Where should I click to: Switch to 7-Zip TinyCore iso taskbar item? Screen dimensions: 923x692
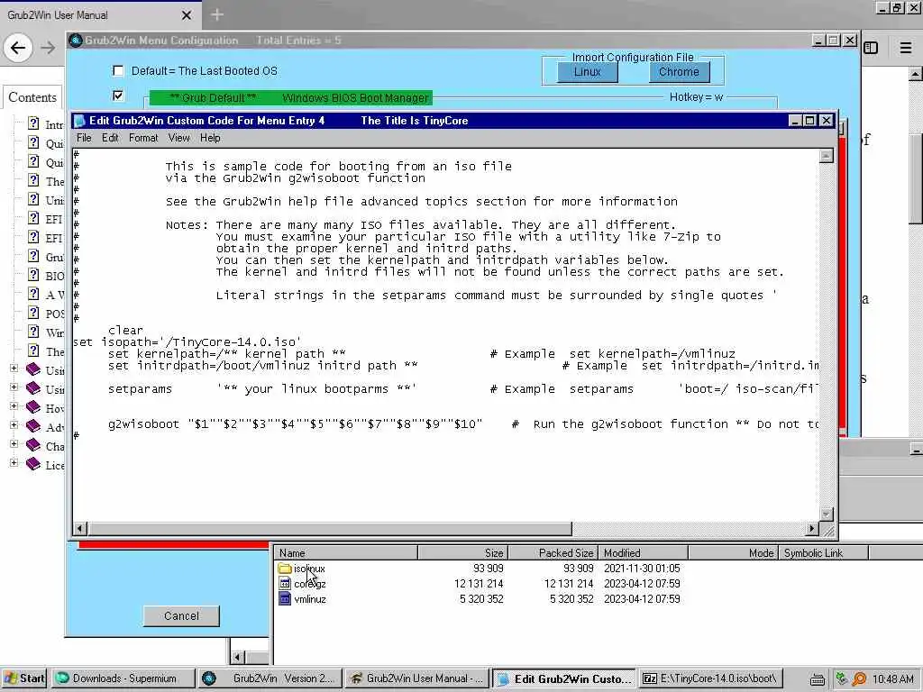click(711, 678)
